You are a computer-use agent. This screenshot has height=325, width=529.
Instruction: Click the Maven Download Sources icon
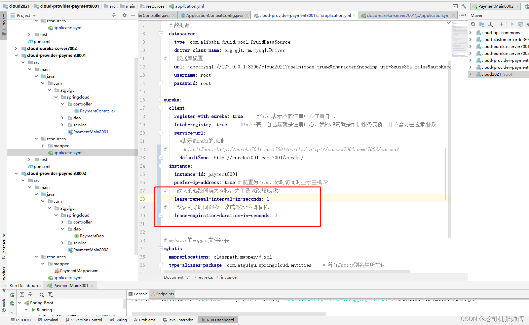pyautogui.click(x=491, y=24)
